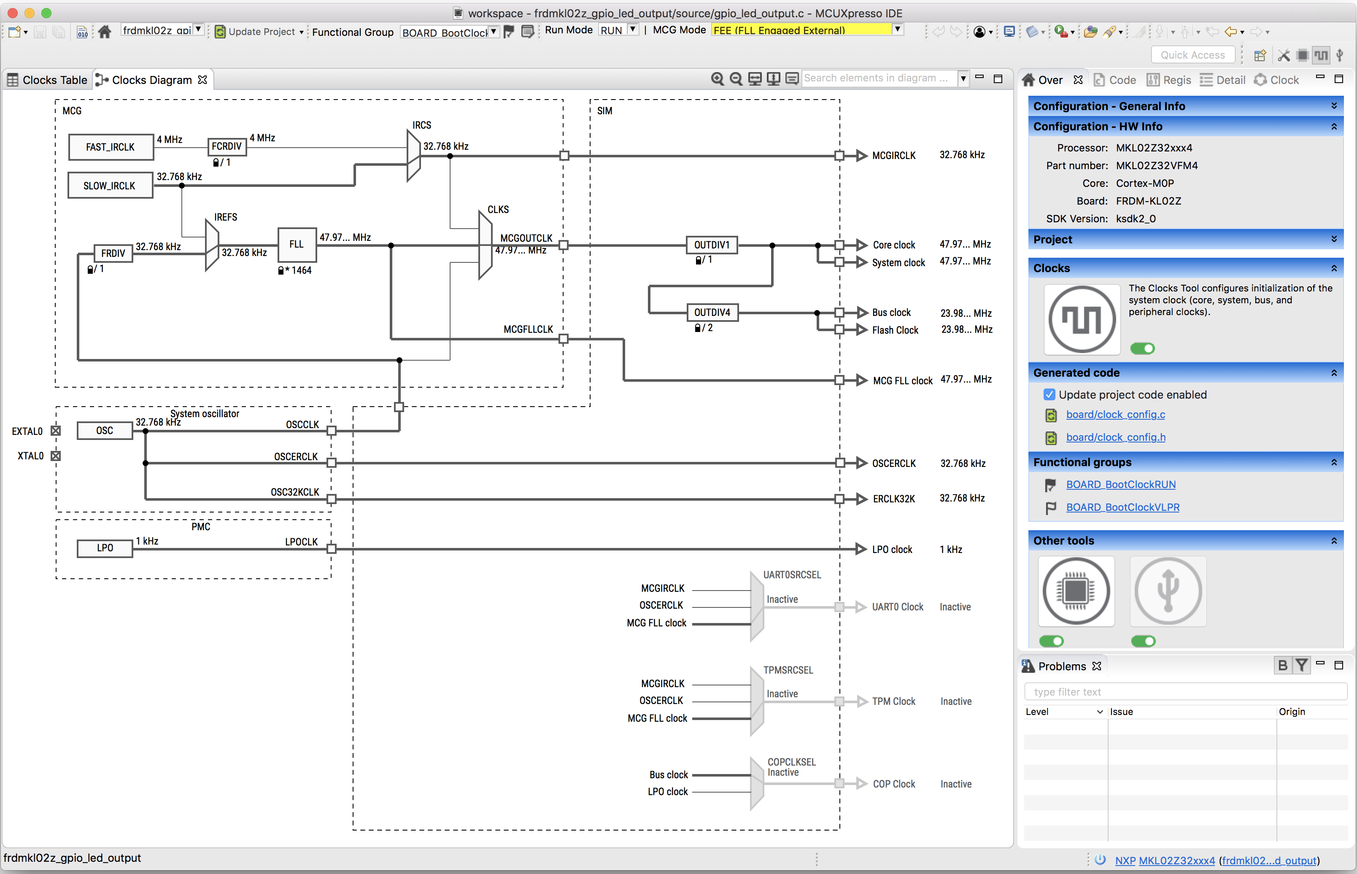Open BOARD_BootClockRUN functional group link
Screen dimensions: 1357x874
point(1120,485)
